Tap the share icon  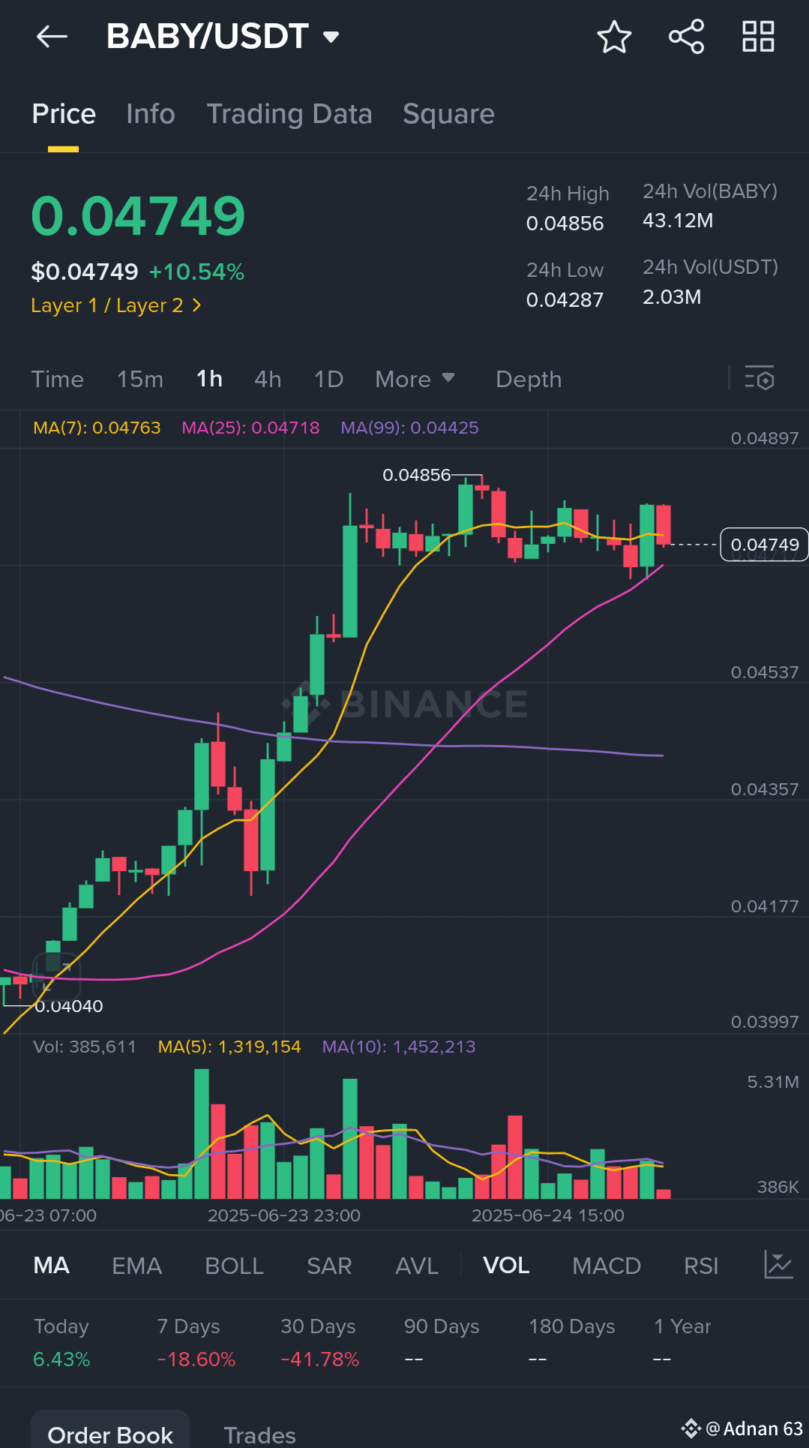coord(686,37)
